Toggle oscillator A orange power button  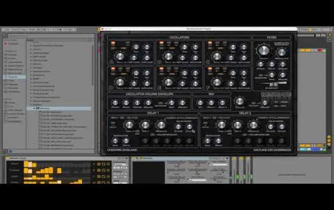coord(113,43)
